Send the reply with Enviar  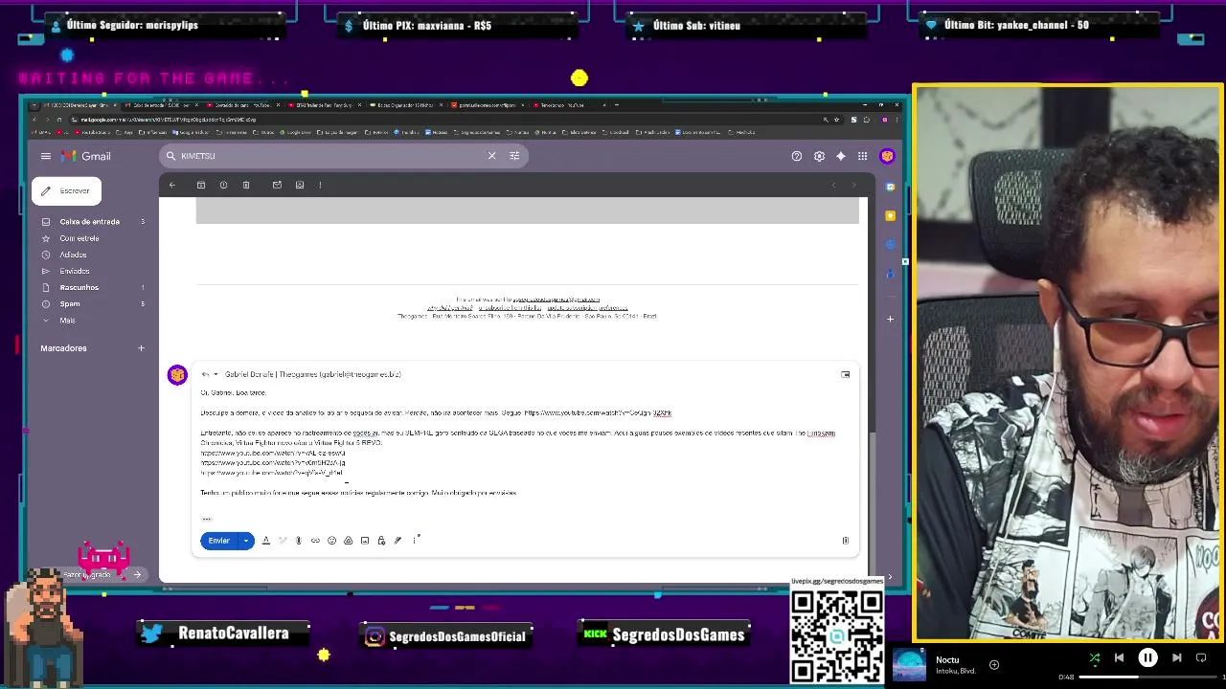(219, 541)
